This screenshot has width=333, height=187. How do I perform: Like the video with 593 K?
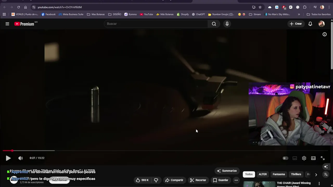point(142,180)
